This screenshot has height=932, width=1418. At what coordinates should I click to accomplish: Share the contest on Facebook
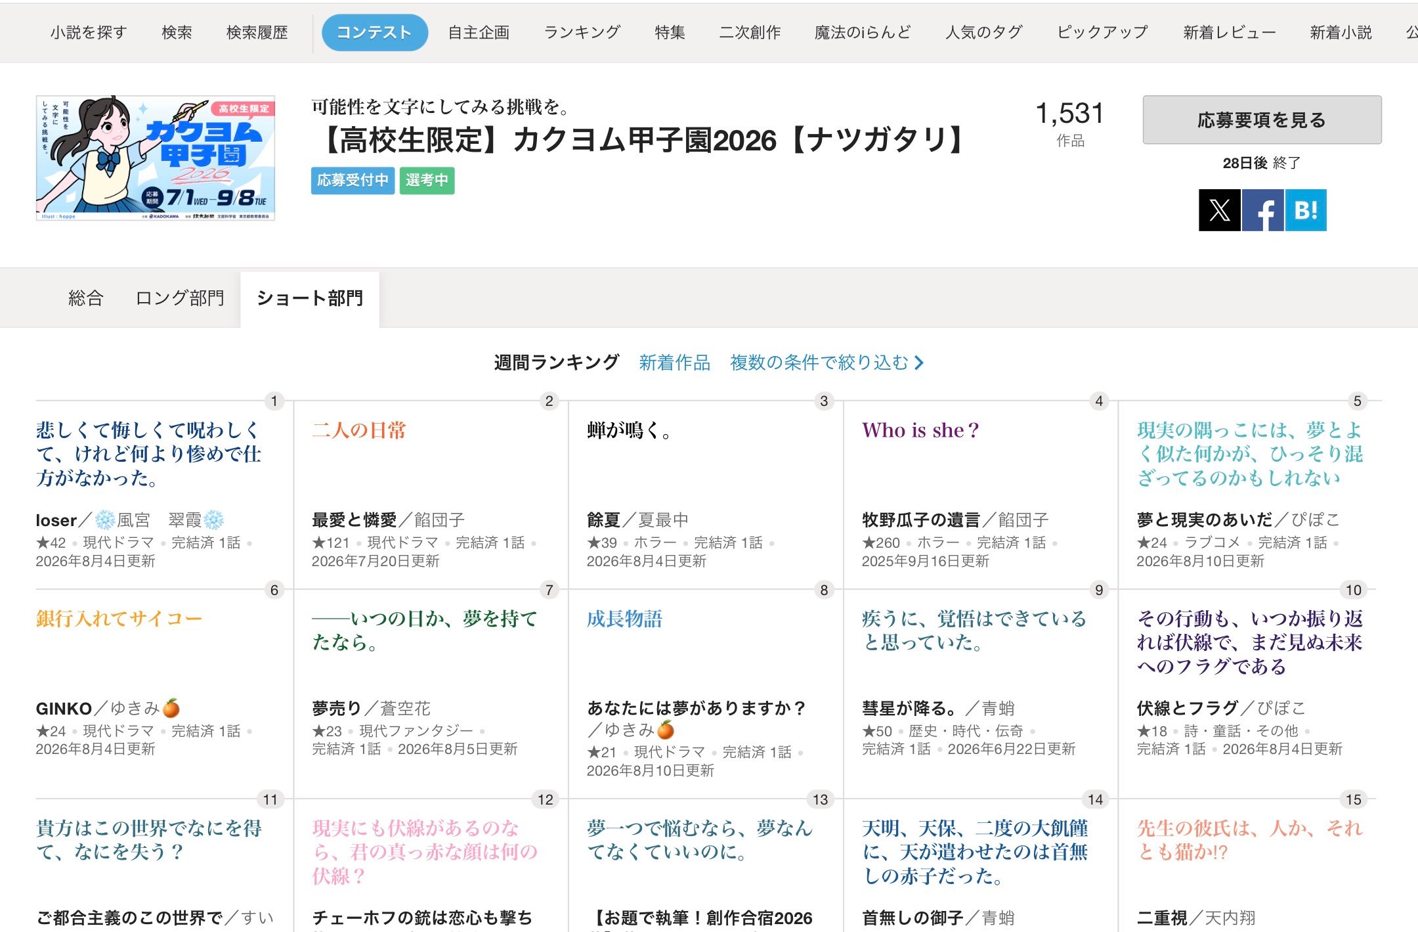[1262, 210]
